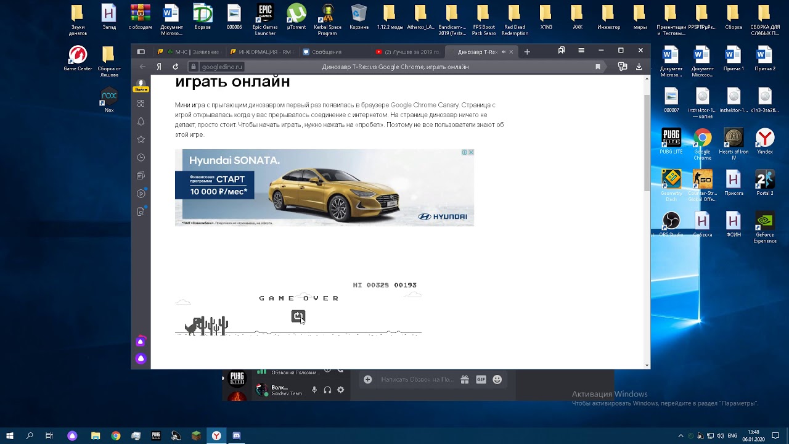The height and width of the screenshot is (444, 789).
Task: Open Epic Games Launcher desktop icon
Action: click(265, 20)
